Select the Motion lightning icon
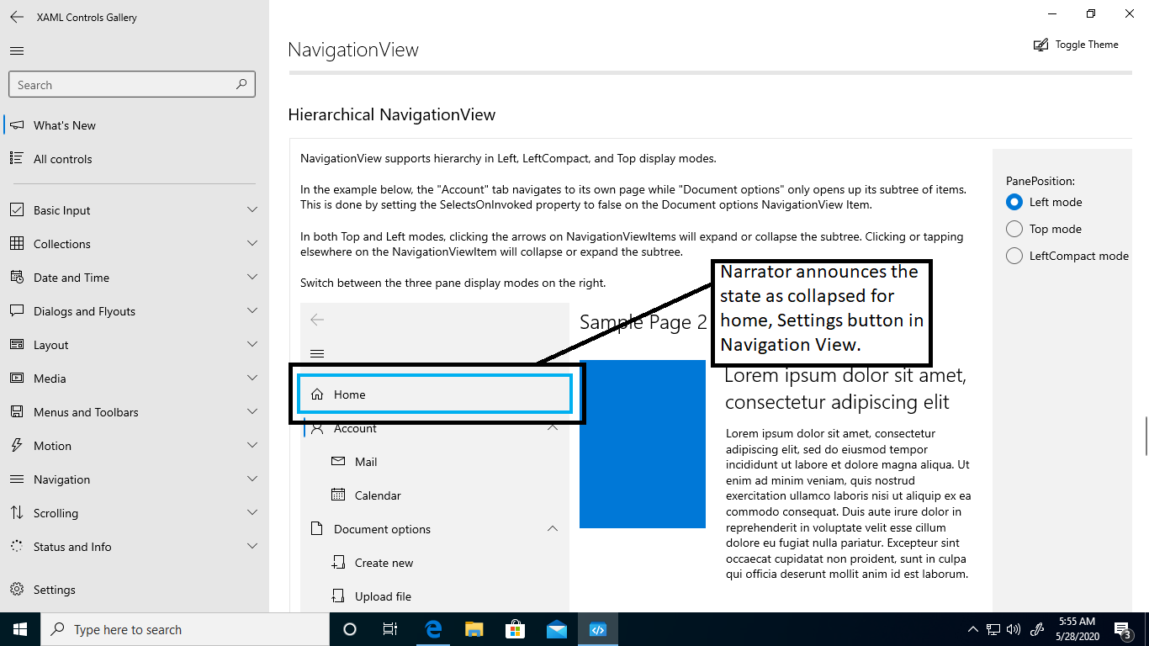 pos(19,445)
